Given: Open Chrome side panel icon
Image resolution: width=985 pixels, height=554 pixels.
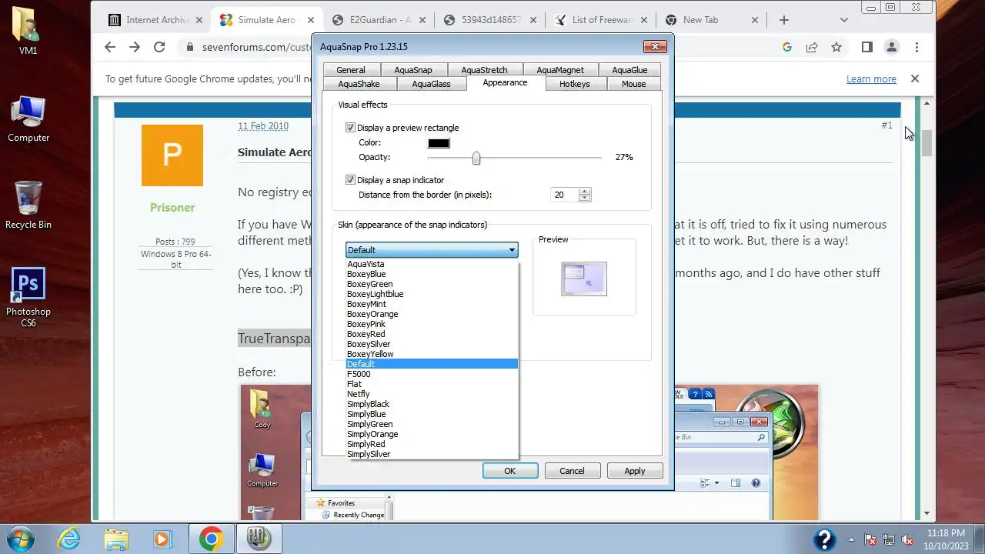Looking at the screenshot, I should [867, 47].
